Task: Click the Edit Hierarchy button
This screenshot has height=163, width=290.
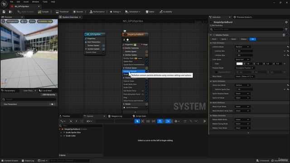Action: click(48, 95)
